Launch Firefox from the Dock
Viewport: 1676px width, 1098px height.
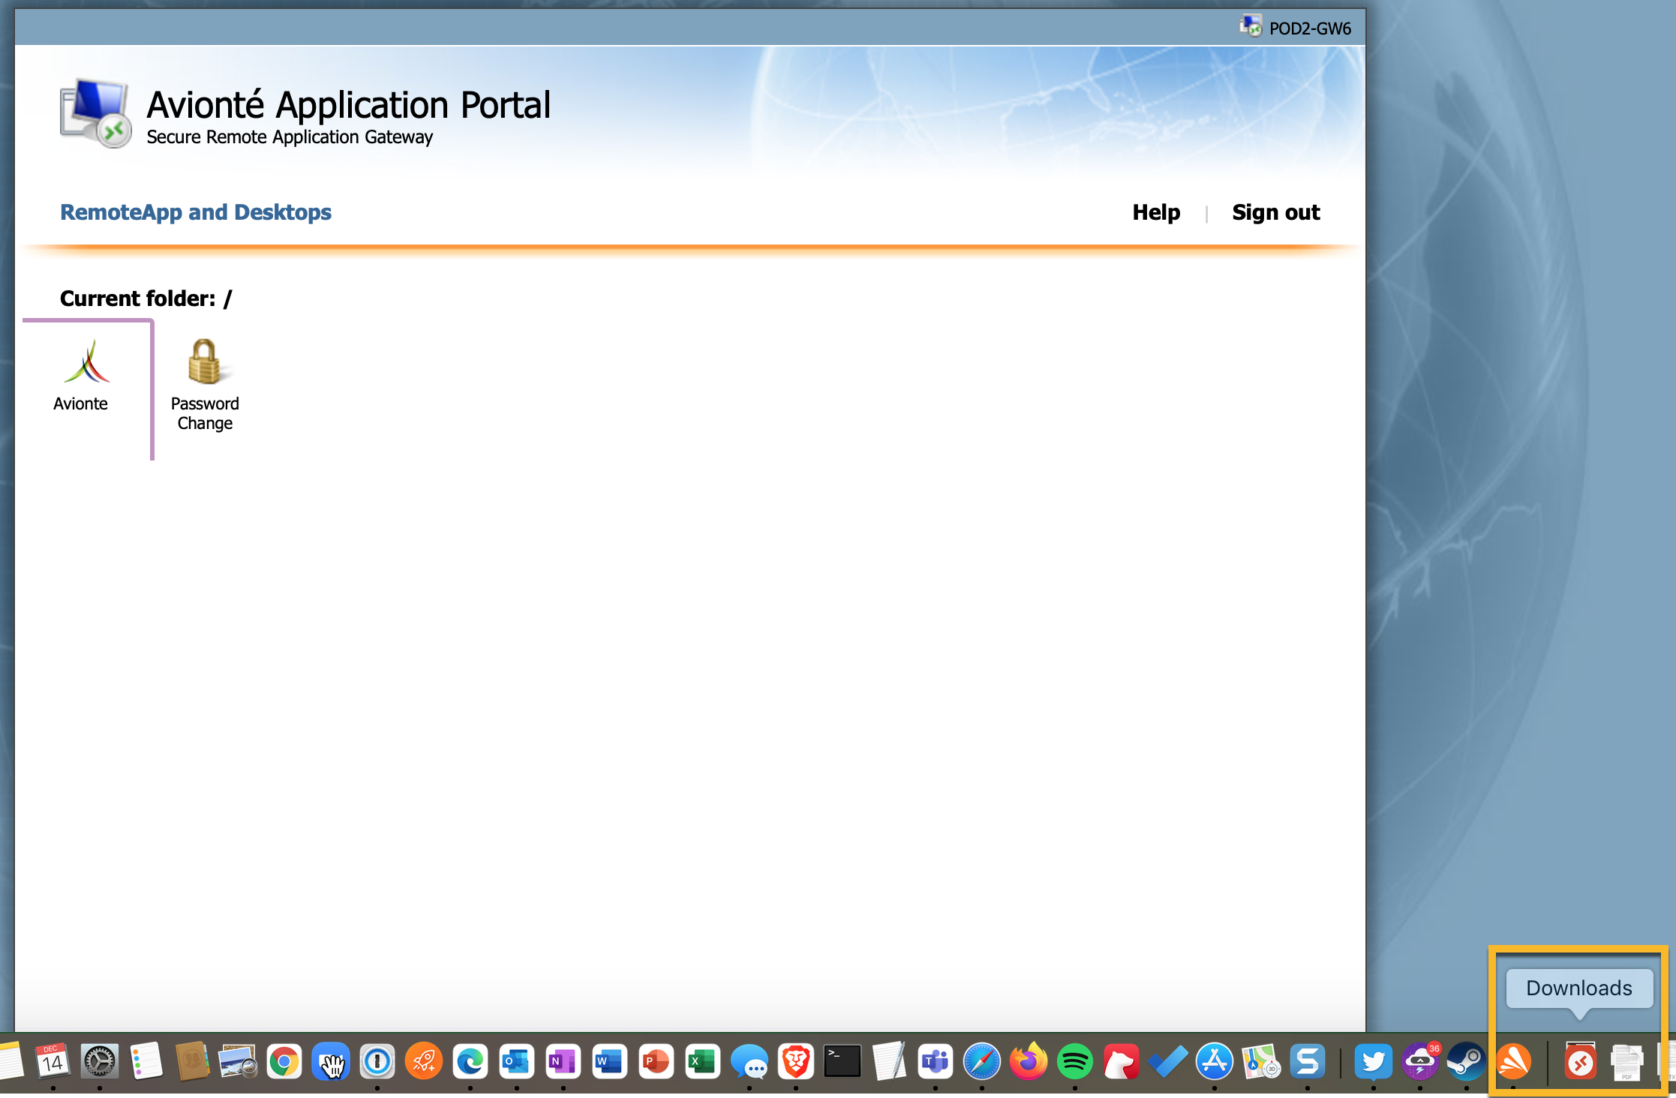pos(1028,1061)
